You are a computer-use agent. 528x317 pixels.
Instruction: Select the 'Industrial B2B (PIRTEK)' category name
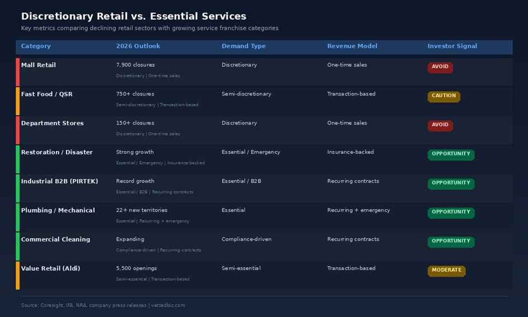[60, 181]
